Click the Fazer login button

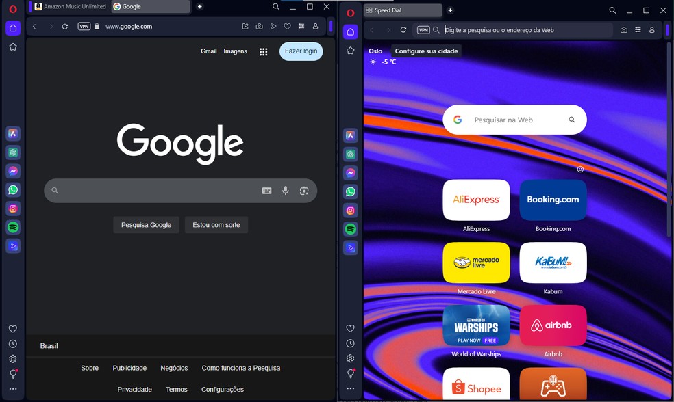(301, 51)
